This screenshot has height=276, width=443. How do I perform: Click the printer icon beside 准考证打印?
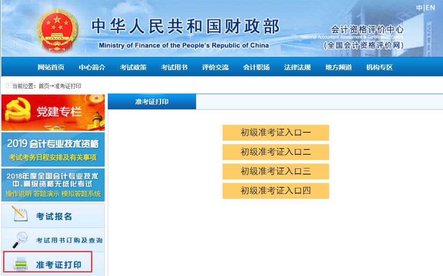point(20,264)
